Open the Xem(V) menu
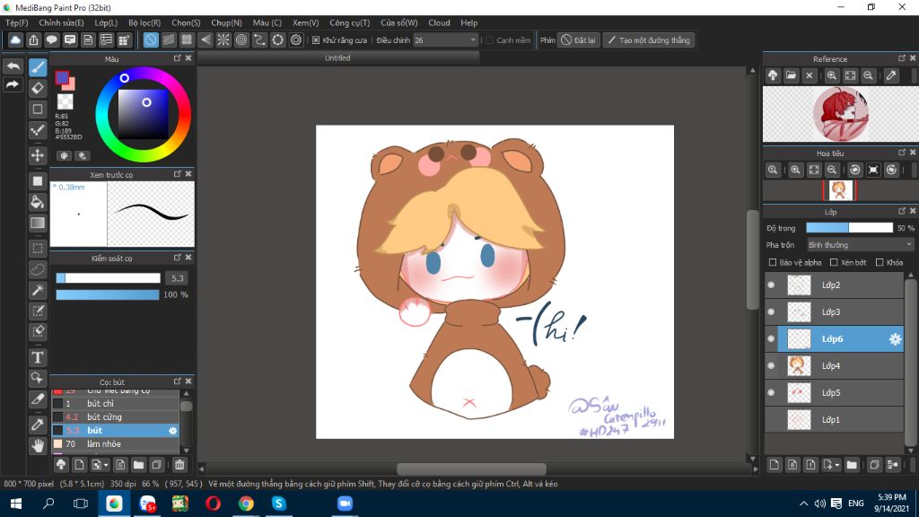Viewport: 919px width, 517px height. click(305, 22)
